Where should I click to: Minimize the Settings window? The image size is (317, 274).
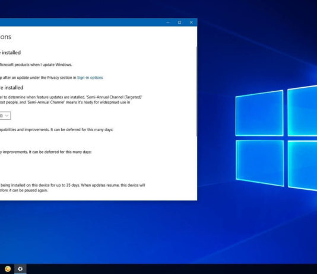point(168,23)
